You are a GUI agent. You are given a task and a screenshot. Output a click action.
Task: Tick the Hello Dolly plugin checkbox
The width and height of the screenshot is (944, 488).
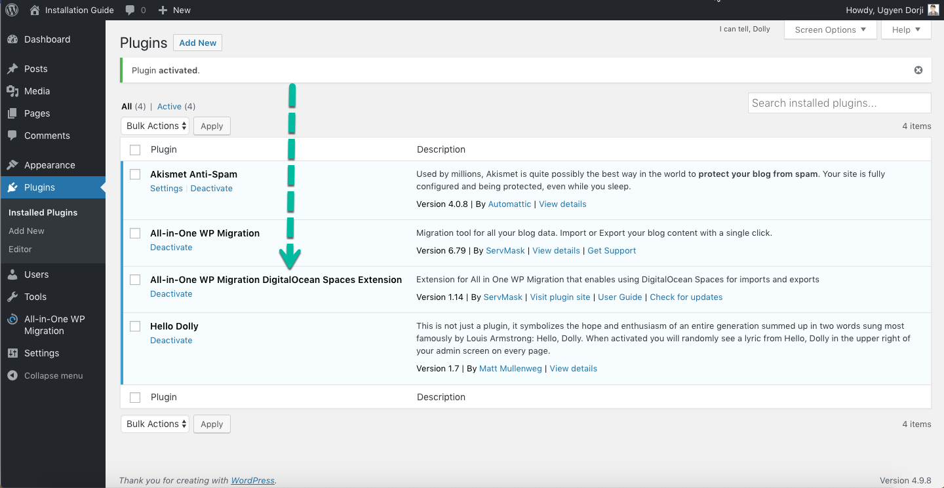pos(135,326)
